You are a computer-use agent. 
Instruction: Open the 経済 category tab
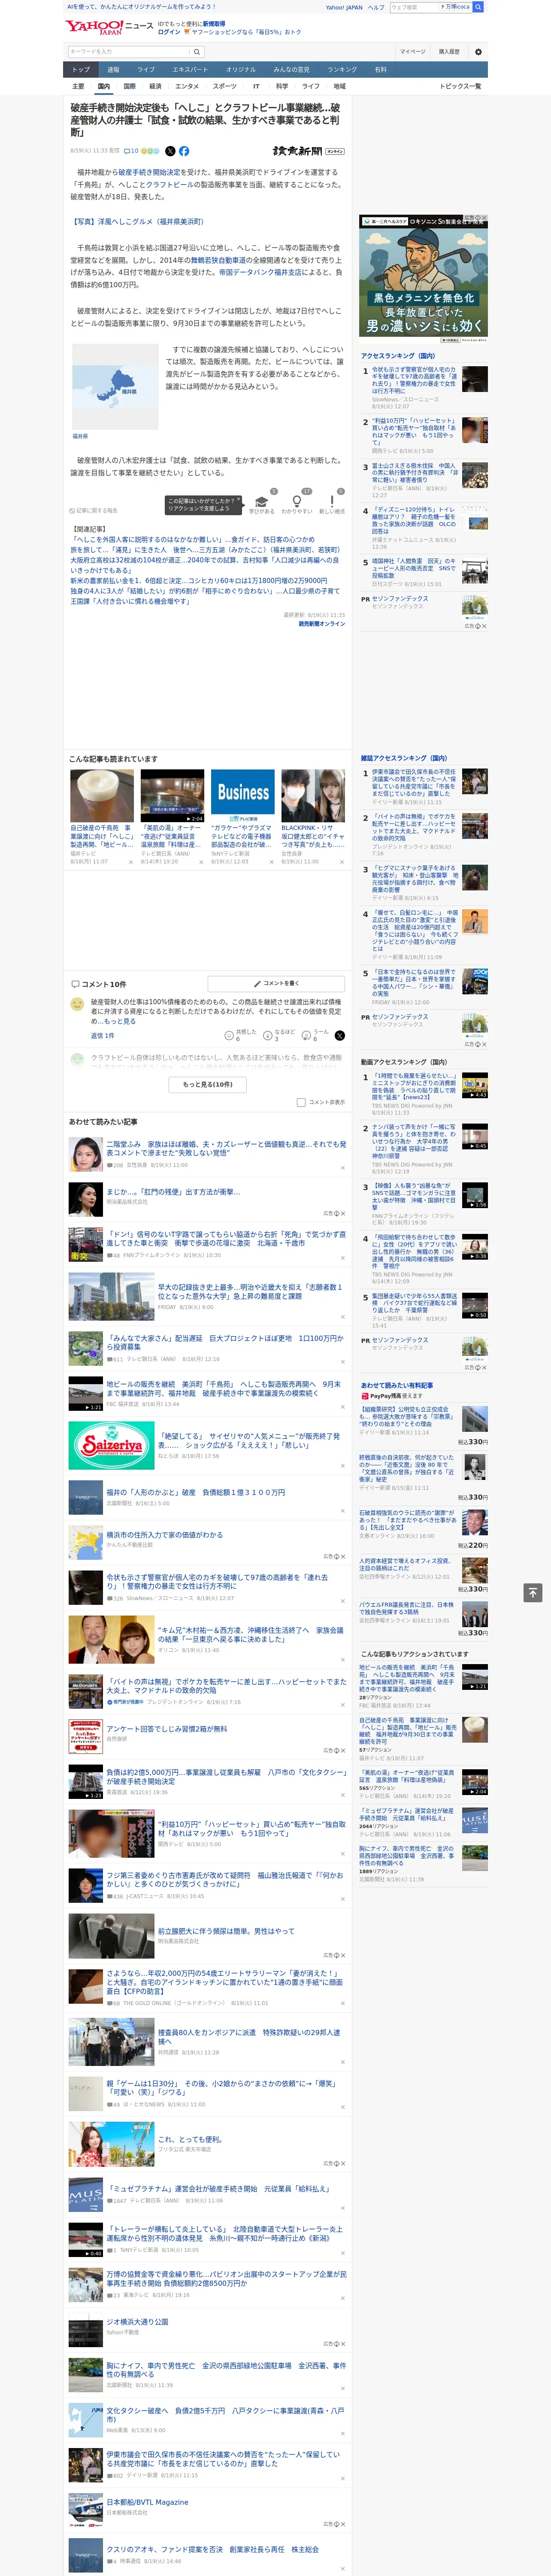pos(155,86)
